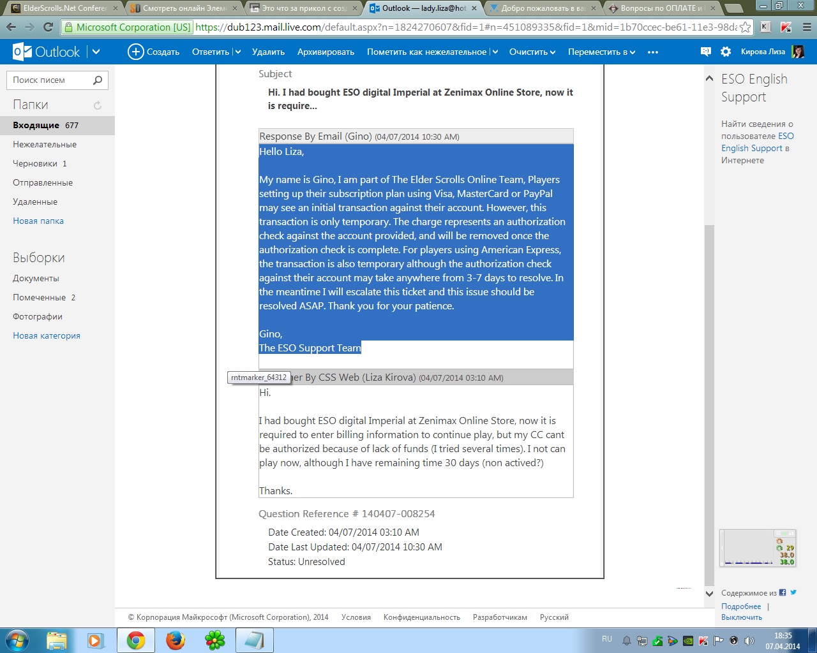Click the volume speaker tray icon
Viewport: 817px width, 653px height.
(x=749, y=640)
